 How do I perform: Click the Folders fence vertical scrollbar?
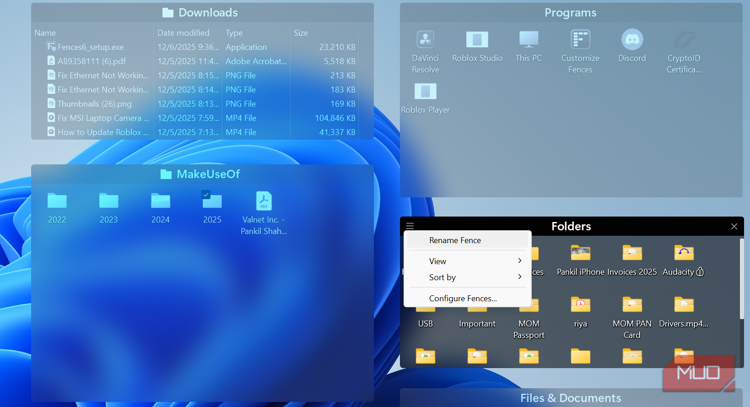tap(741, 278)
